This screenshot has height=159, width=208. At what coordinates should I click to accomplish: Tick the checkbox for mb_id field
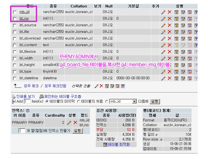(x=15, y=12)
